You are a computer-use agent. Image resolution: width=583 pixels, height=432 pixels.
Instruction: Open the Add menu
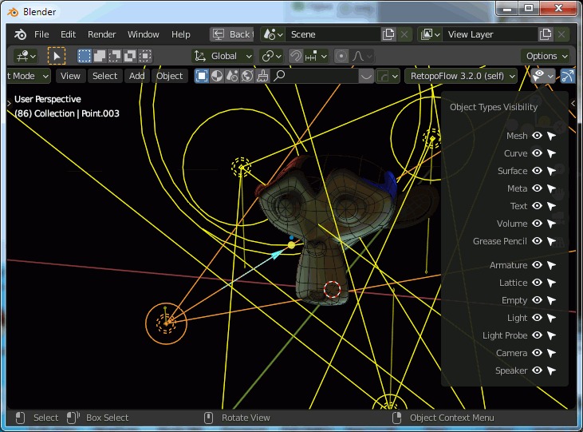(x=137, y=76)
